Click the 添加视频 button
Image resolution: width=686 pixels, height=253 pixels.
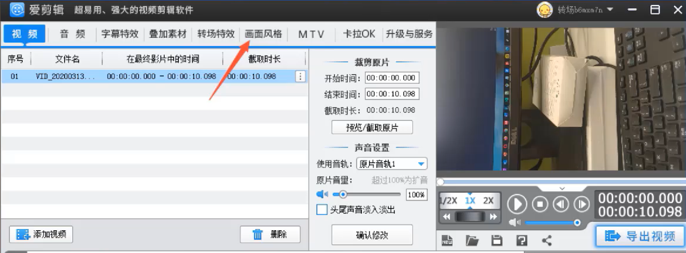tap(41, 234)
